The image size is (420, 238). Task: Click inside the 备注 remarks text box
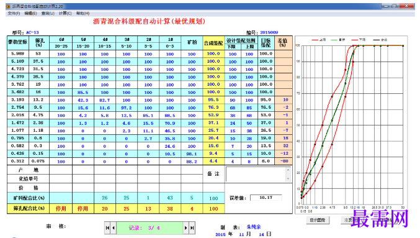(256, 175)
